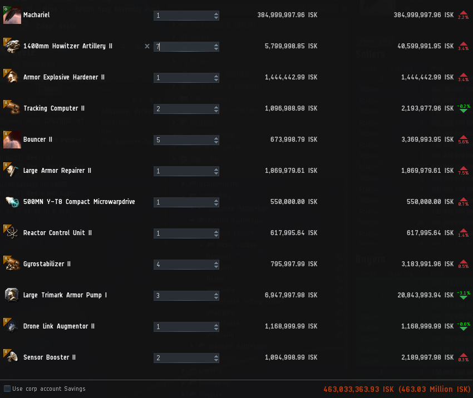Click the Large Trimark Armor Pump I icon
Image resolution: width=473 pixels, height=398 pixels.
point(12,295)
